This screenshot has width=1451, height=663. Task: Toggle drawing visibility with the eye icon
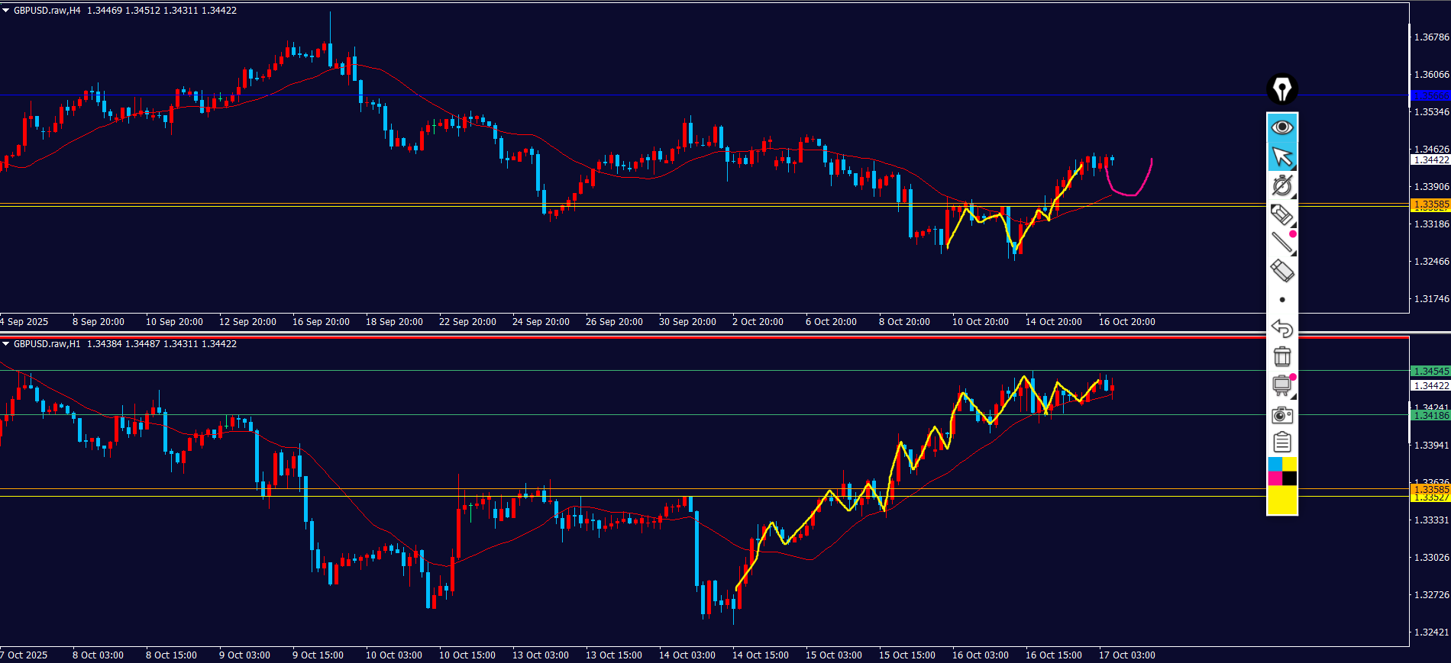tap(1281, 127)
